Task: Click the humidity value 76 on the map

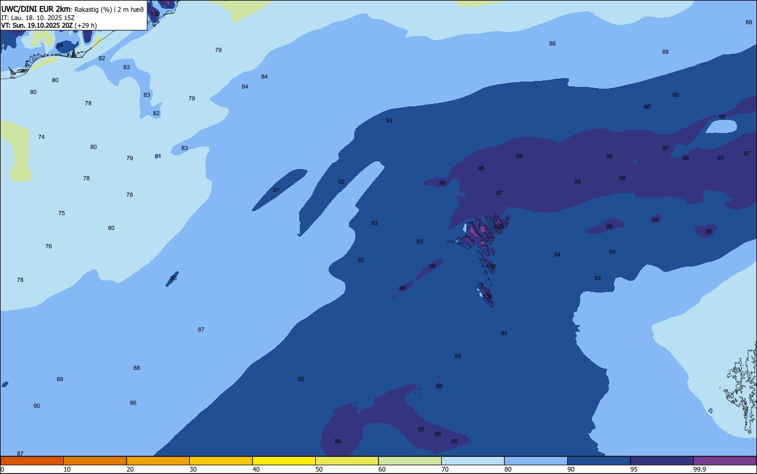Action: tap(48, 246)
